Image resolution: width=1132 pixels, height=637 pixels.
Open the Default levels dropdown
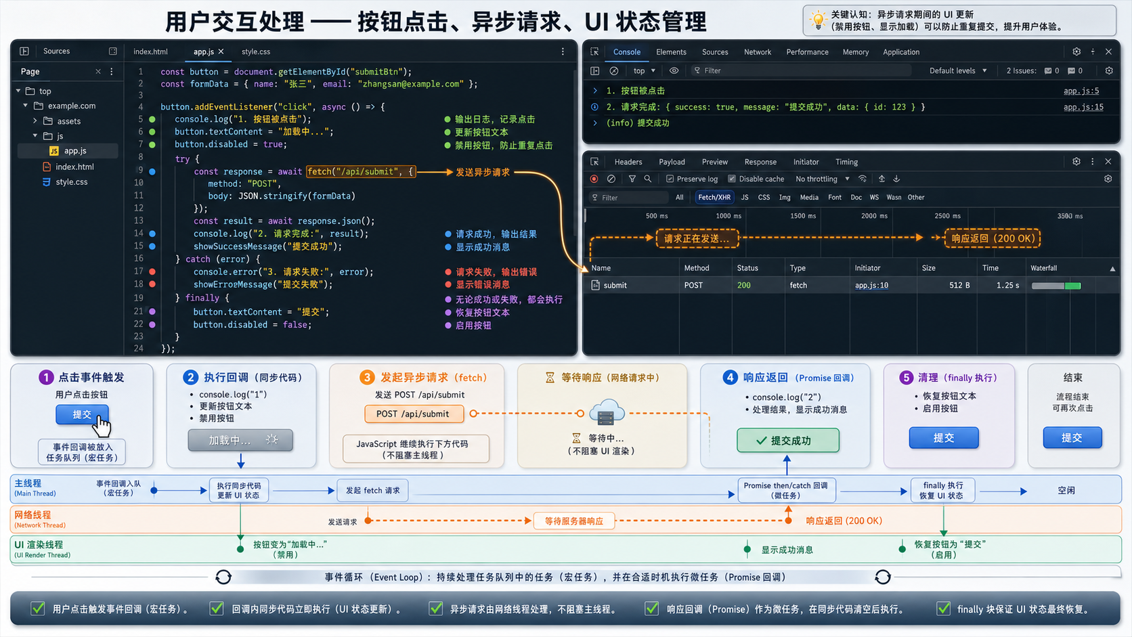[x=958, y=70]
